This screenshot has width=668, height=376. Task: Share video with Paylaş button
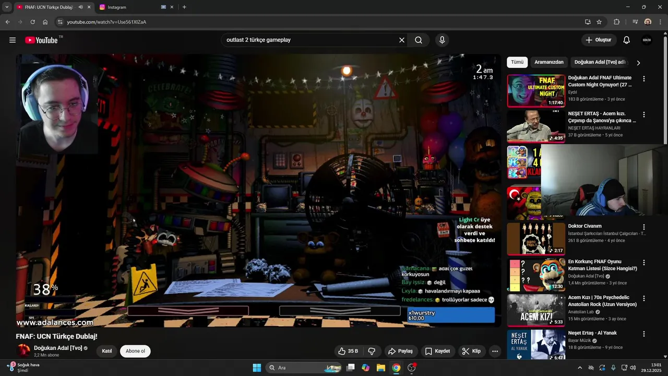pyautogui.click(x=401, y=351)
